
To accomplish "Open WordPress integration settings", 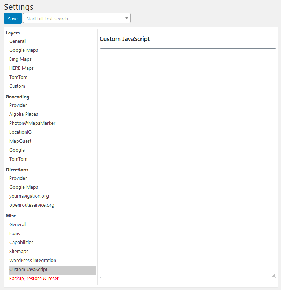I will (x=33, y=261).
